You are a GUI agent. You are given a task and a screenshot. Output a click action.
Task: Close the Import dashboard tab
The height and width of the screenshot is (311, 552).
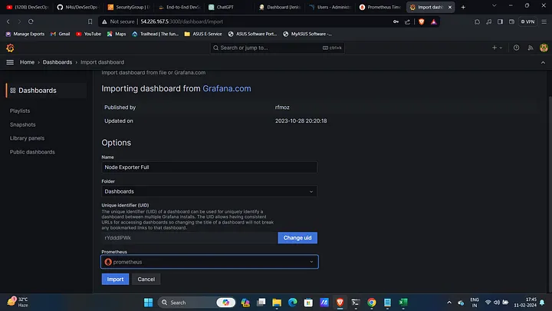449,7
